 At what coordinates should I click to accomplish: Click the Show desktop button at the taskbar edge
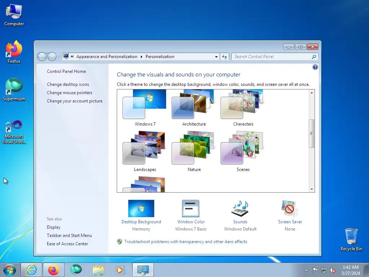point(366,270)
